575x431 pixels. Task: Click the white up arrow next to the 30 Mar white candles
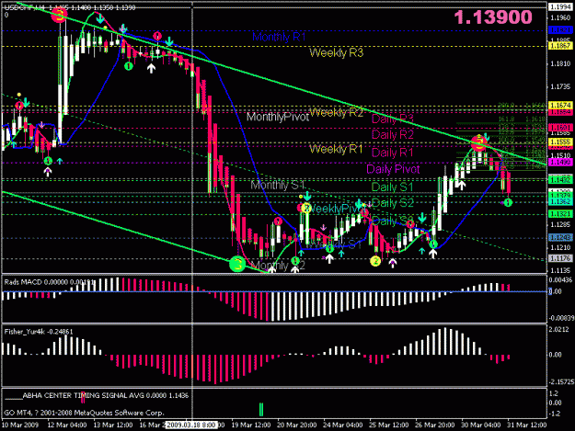click(x=461, y=185)
